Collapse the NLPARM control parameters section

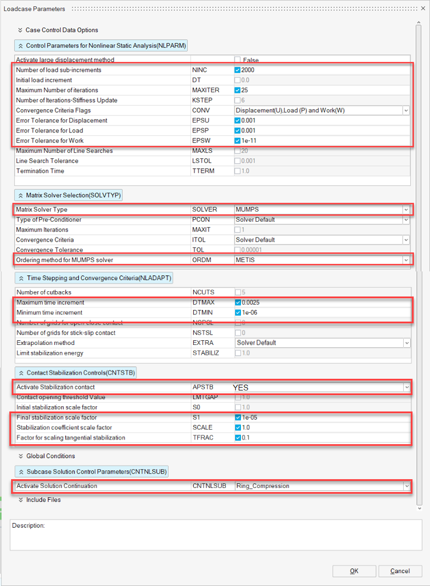pos(20,46)
